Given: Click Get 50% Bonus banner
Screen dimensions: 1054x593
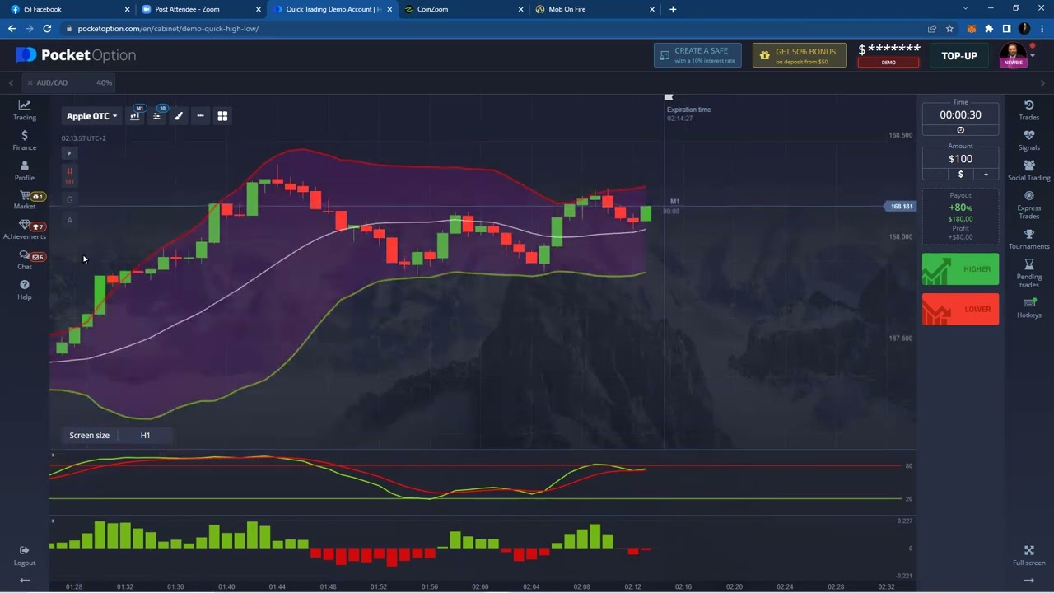Looking at the screenshot, I should point(800,55).
